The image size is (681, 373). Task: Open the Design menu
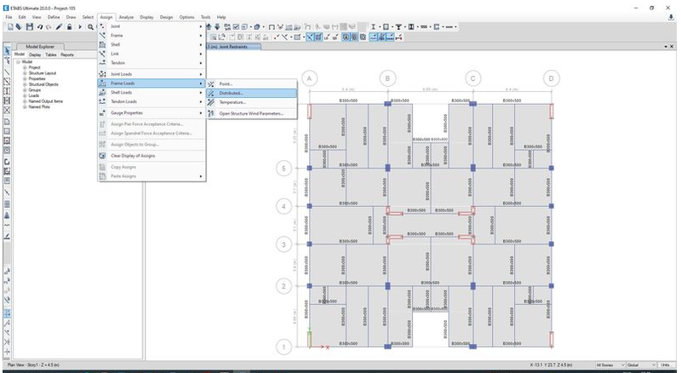point(166,17)
